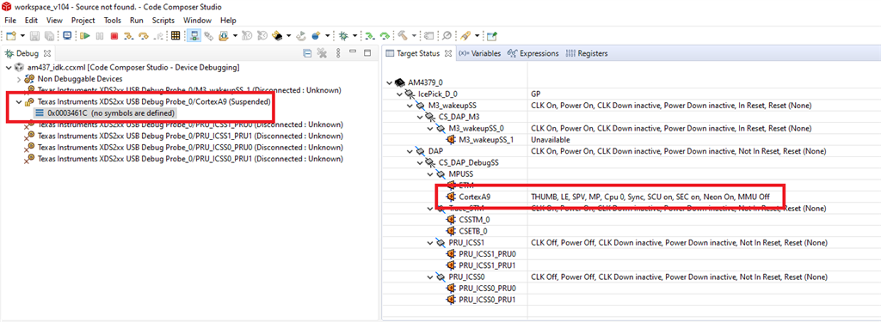Image resolution: width=881 pixels, height=322 pixels.
Task: Open the Help menu
Action: pos(228,21)
